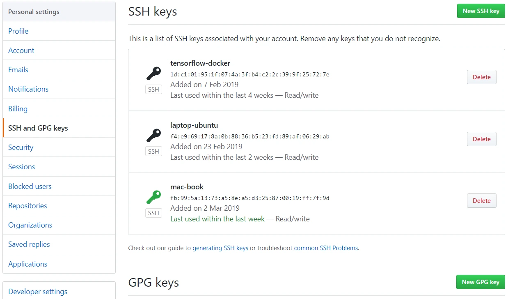Click the green mac-book key icon
Viewport: 524px width, 299px height.
coord(153,198)
